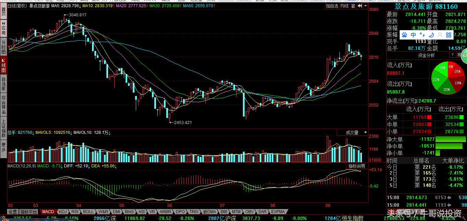Switch to the KDJ indicator tab
467x221 pixels.
[x=63, y=212]
